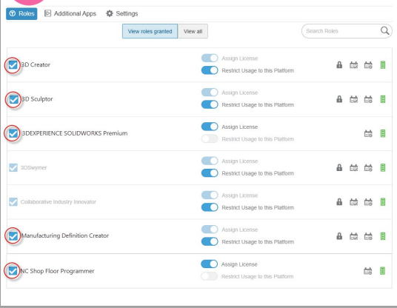Click calendar-check icon in 3DSwymer row
The image size is (397, 308).
(x=354, y=167)
